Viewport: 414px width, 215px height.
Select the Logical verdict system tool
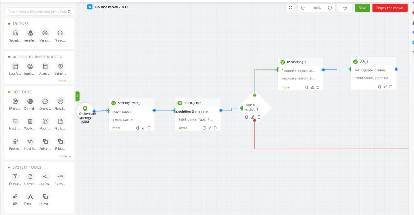click(x=45, y=176)
